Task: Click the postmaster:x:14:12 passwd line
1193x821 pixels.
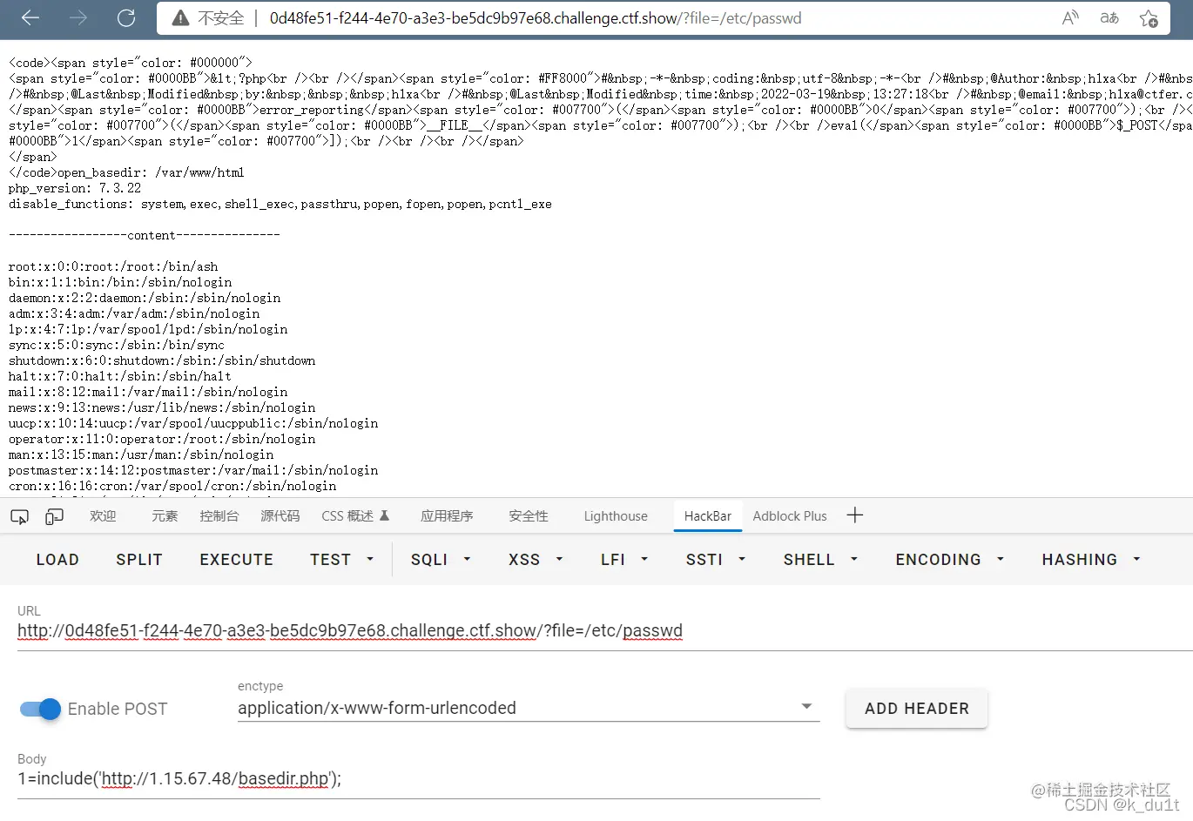Action: 193,470
